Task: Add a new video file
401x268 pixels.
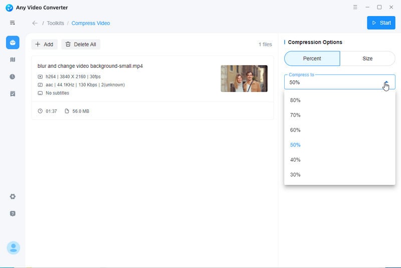Action: click(44, 44)
